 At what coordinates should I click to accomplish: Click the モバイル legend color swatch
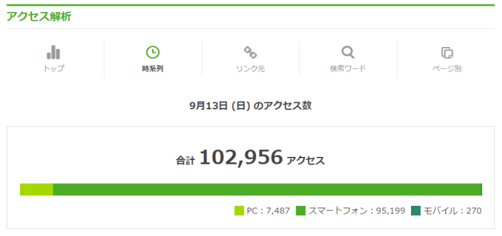tap(416, 211)
